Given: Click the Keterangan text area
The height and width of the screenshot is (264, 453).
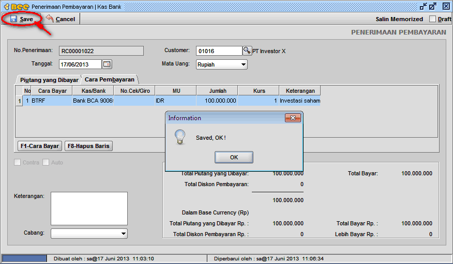Looking at the screenshot, I should point(89,208).
